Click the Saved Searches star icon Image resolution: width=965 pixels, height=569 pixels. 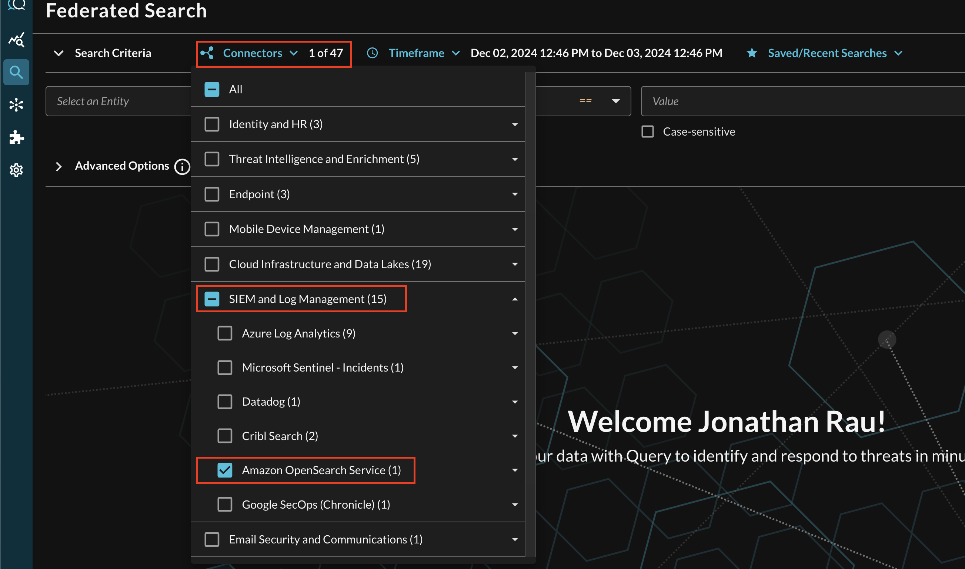point(752,53)
